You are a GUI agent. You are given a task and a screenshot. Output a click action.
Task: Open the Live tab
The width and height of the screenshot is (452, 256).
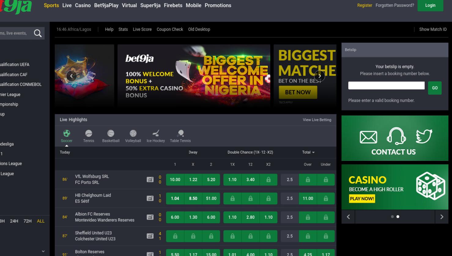67,6
